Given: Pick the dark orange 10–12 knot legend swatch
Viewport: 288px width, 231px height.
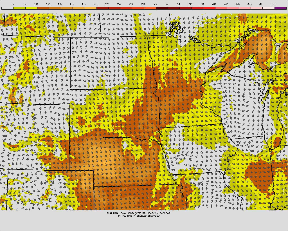Looking at the screenshot, I should (x=43, y=8).
